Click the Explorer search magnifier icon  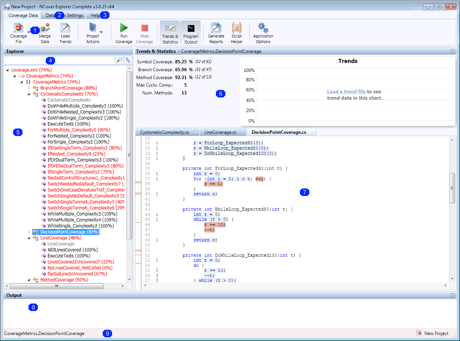[x=119, y=60]
